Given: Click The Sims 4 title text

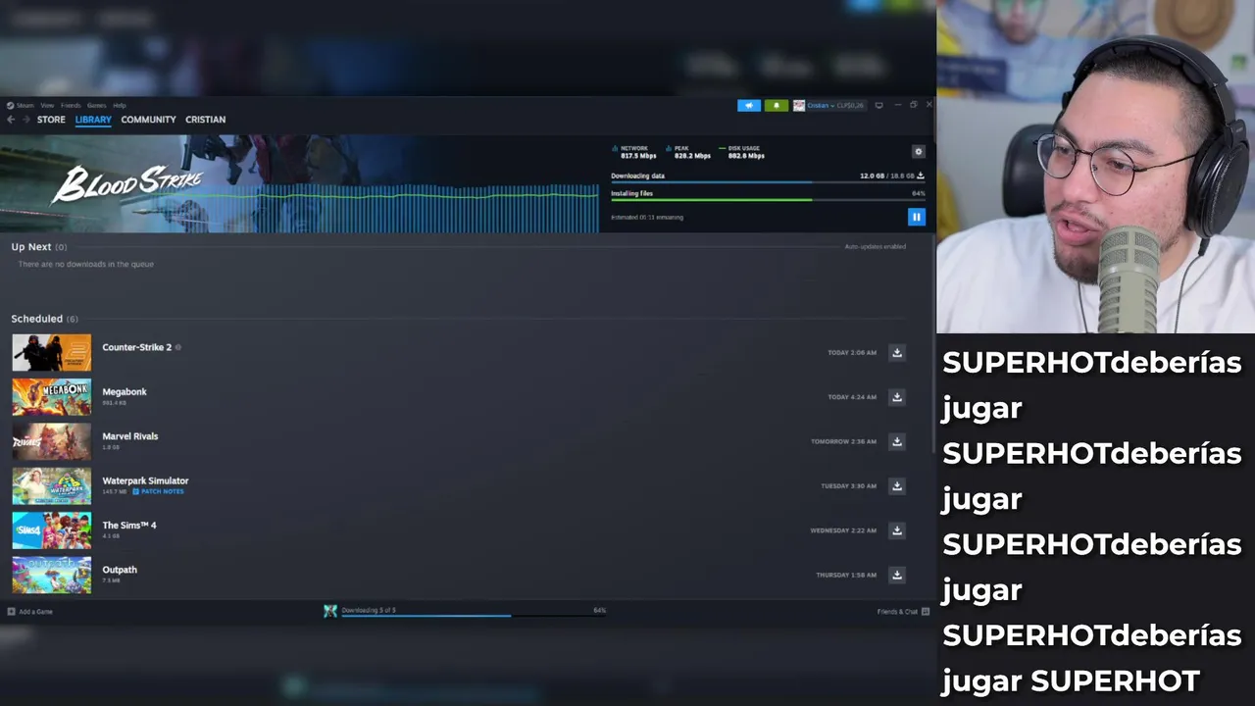Looking at the screenshot, I should (129, 525).
